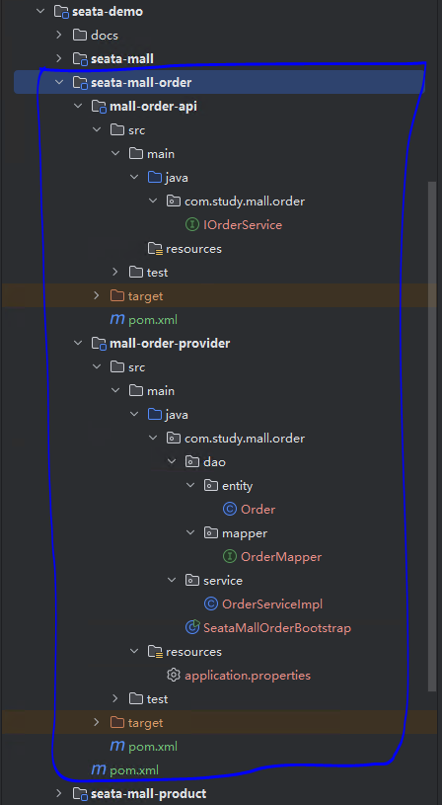This screenshot has height=805, width=442.
Task: Select the resources folder under mall-order-api
Action: click(193, 249)
